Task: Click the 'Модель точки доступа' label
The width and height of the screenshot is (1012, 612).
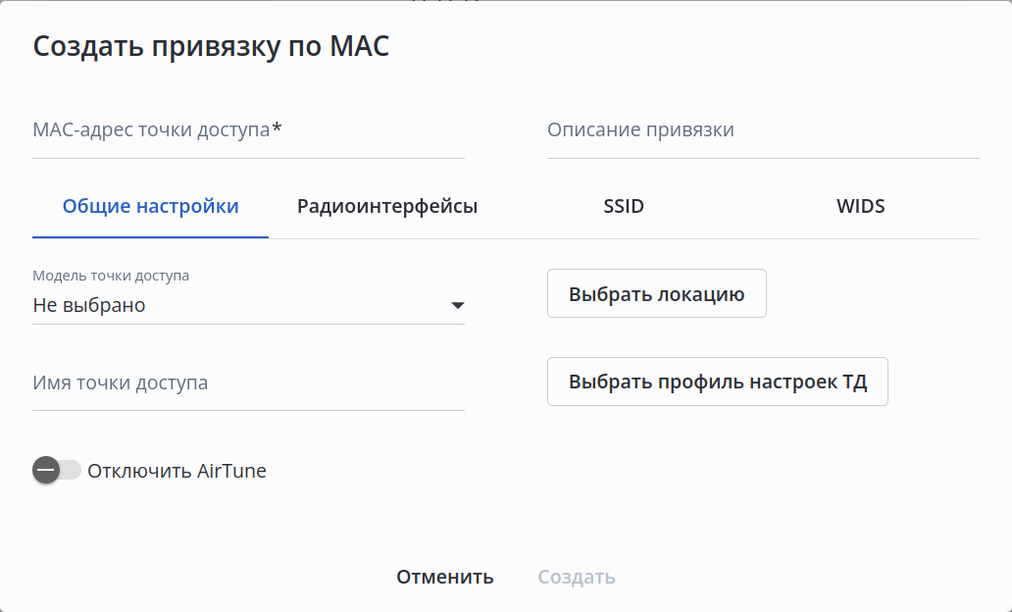Action: pos(111,276)
